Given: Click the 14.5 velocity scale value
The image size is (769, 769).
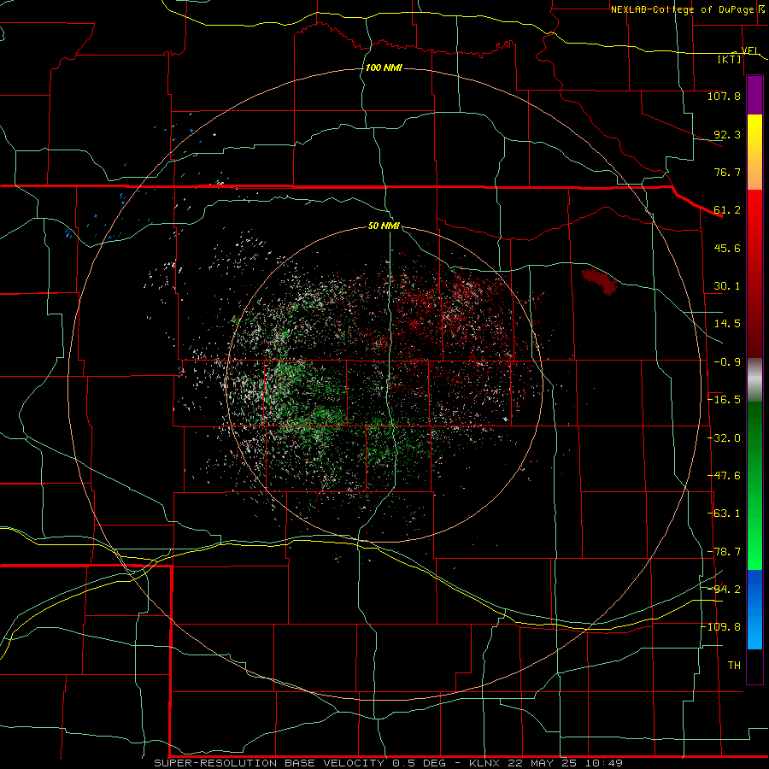Looking at the screenshot, I should tap(727, 324).
